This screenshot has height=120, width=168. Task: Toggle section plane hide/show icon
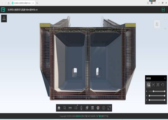tap(153, 85)
